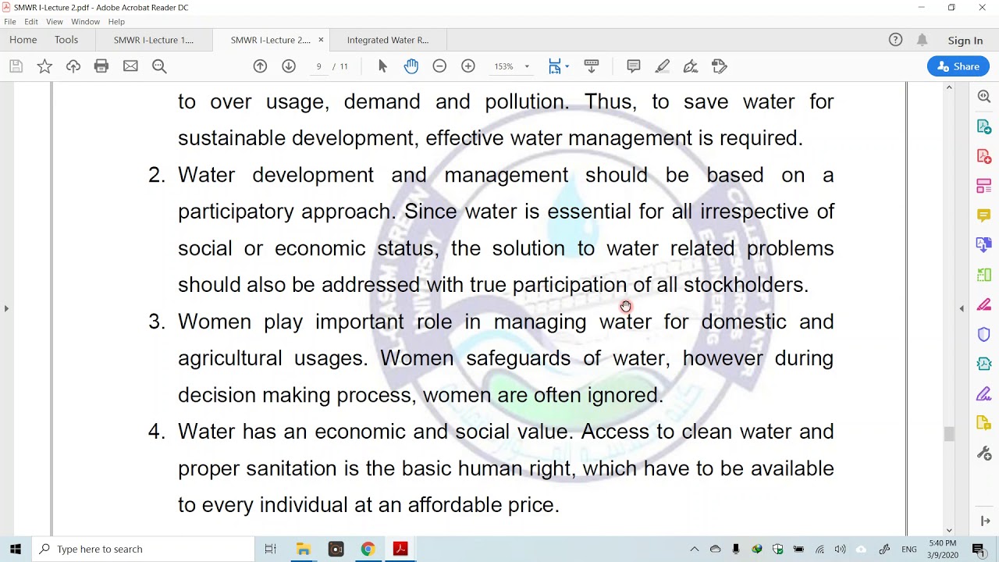Toggle the Hand pan tool
The width and height of the screenshot is (999, 562).
click(x=411, y=66)
